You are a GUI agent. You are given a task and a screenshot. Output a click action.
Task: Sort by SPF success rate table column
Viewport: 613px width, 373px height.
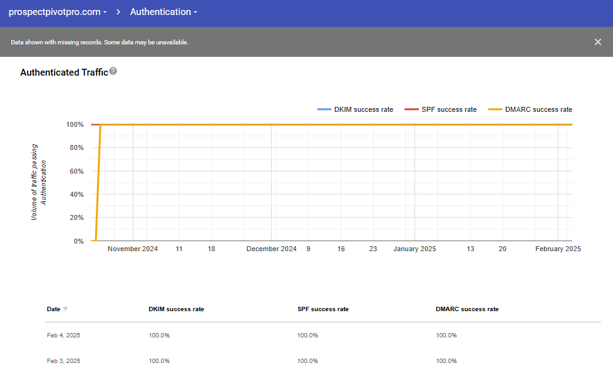pyautogui.click(x=323, y=309)
